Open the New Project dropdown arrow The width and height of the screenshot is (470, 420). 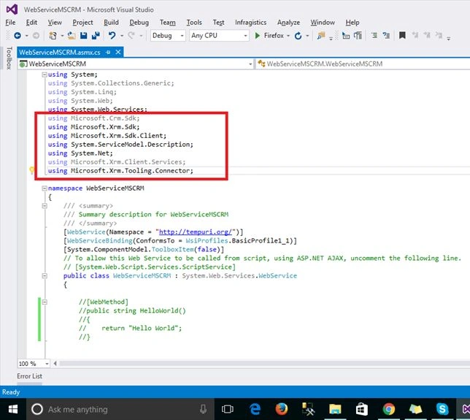coord(62,36)
